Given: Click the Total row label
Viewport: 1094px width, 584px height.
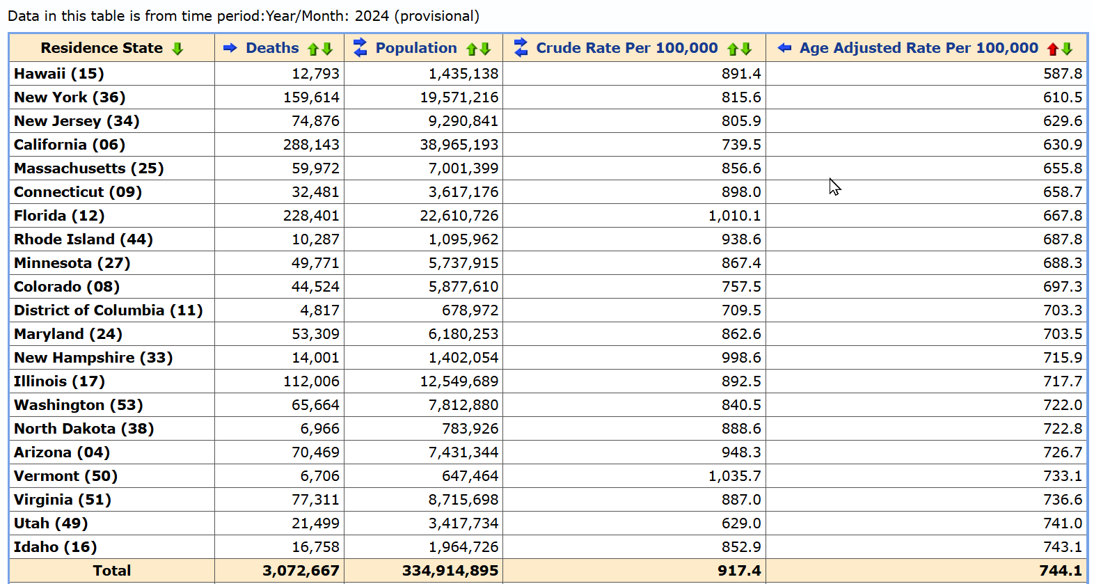Looking at the screenshot, I should (111, 571).
